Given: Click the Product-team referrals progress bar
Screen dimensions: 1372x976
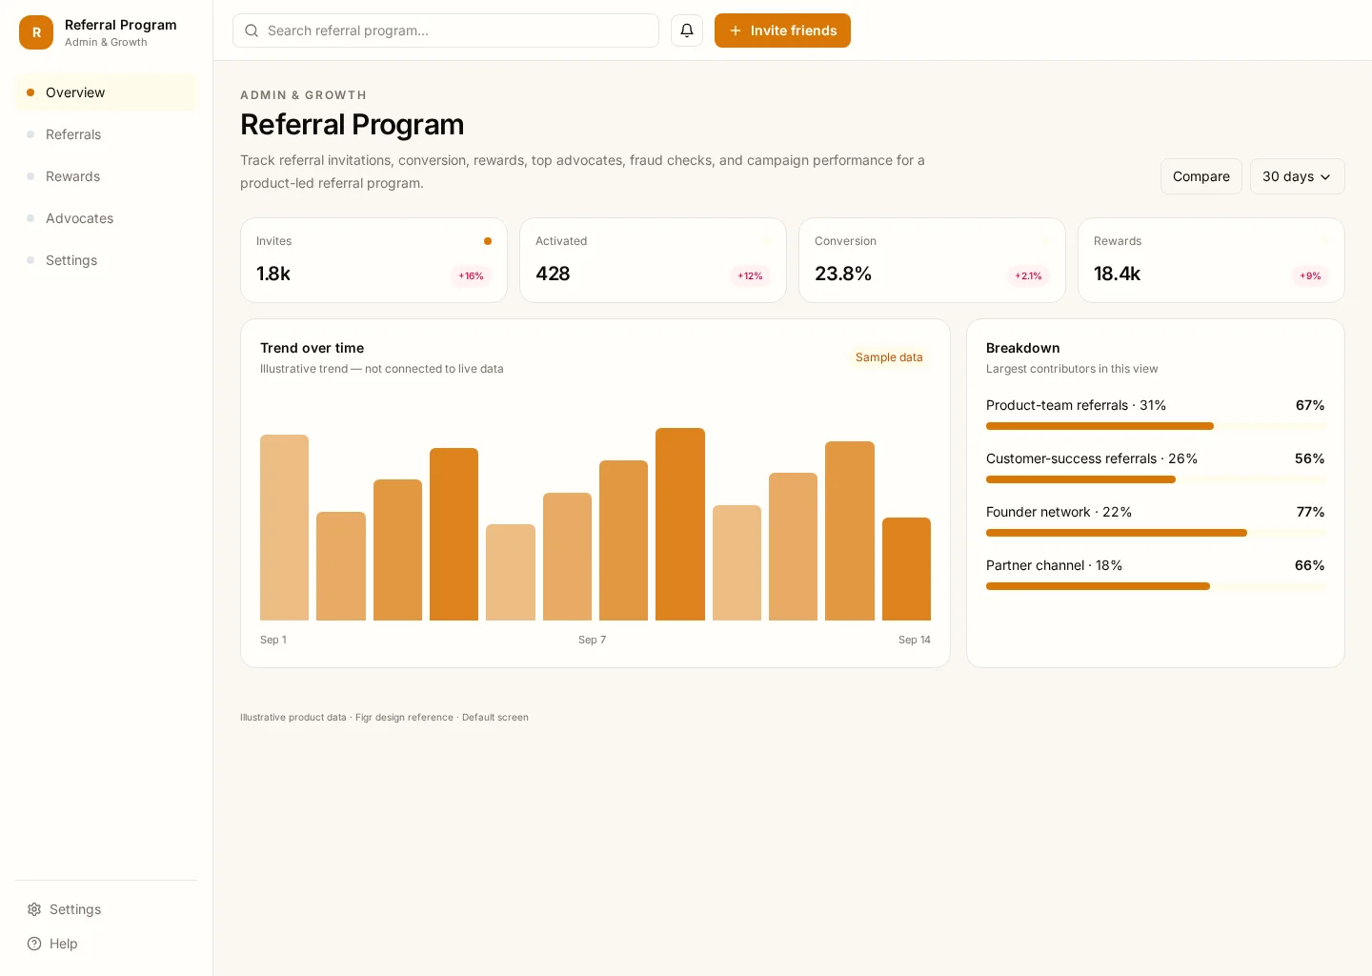Looking at the screenshot, I should click(1156, 426).
